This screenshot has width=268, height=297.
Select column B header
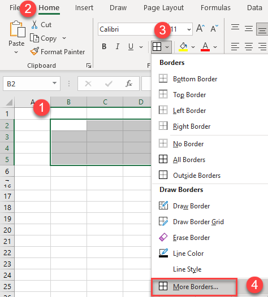point(68,102)
